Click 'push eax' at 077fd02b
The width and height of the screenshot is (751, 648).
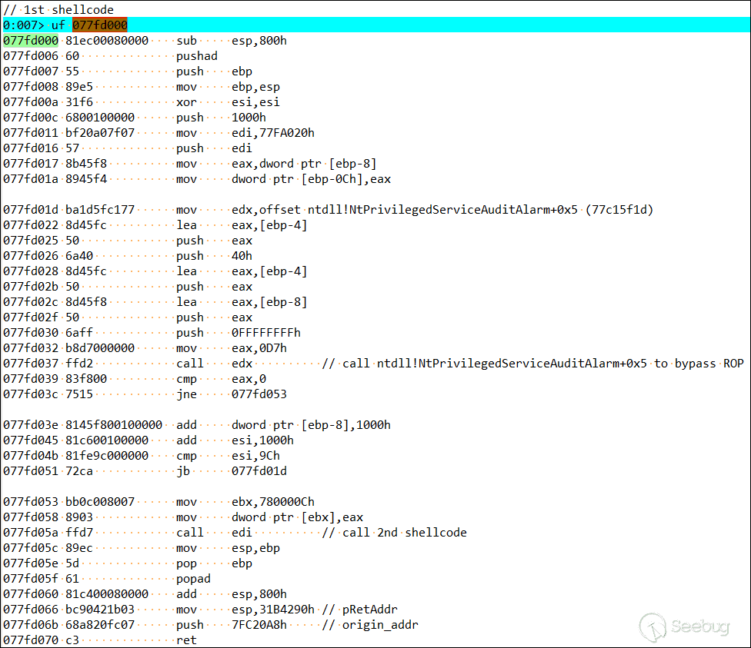tap(214, 286)
